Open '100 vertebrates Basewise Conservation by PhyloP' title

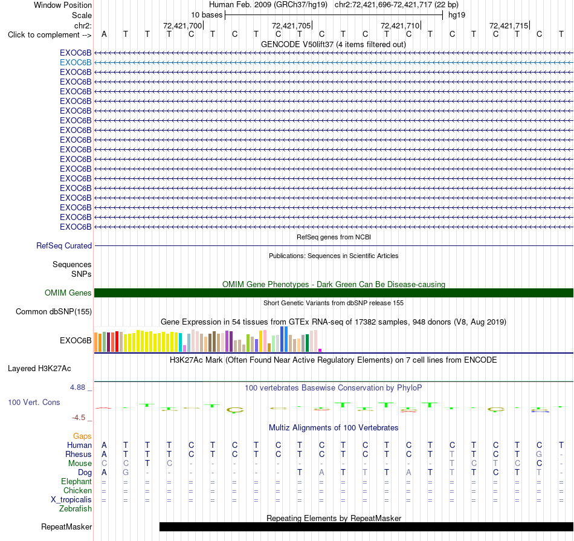click(334, 387)
